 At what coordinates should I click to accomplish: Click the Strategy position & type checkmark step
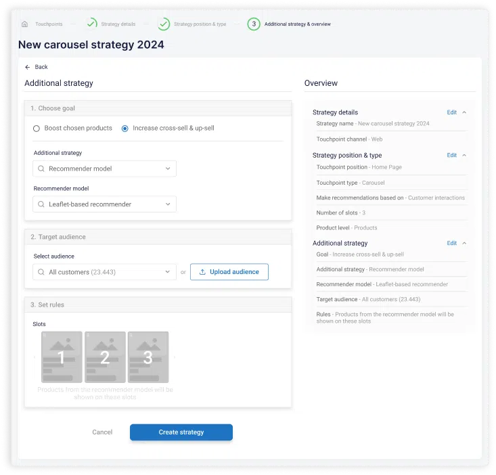tap(164, 24)
